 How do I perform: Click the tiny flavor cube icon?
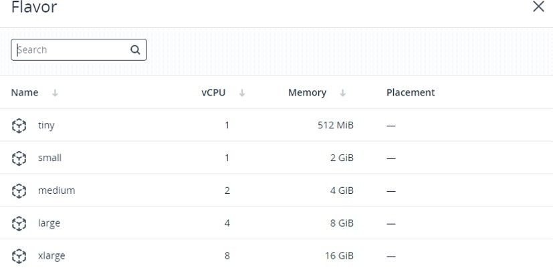[19, 126]
